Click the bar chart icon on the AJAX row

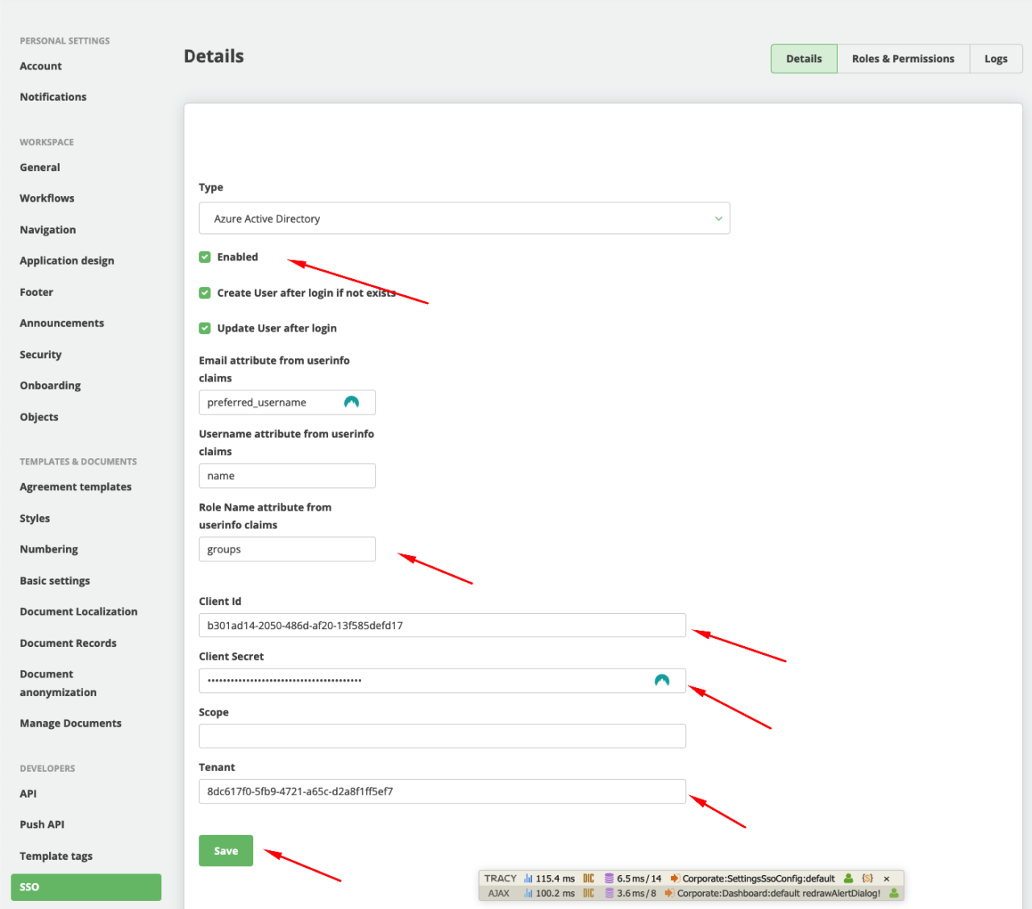(x=528, y=893)
